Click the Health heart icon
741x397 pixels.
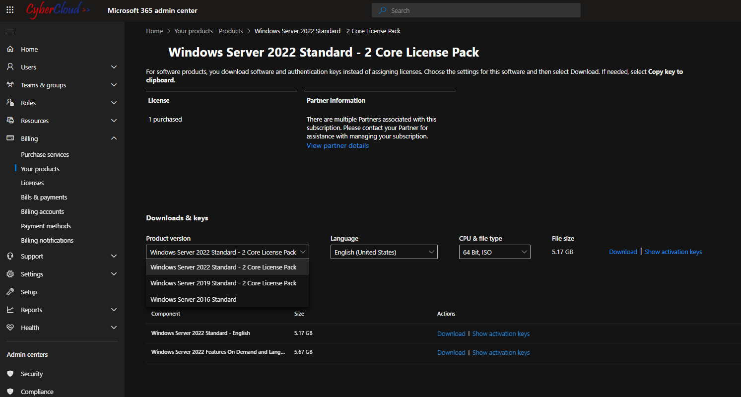coord(10,328)
